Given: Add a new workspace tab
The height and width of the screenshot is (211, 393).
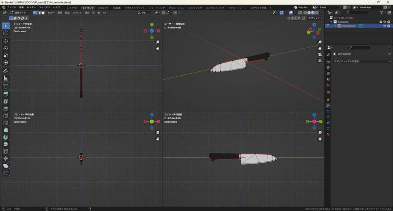Looking at the screenshot, I should point(270,8).
